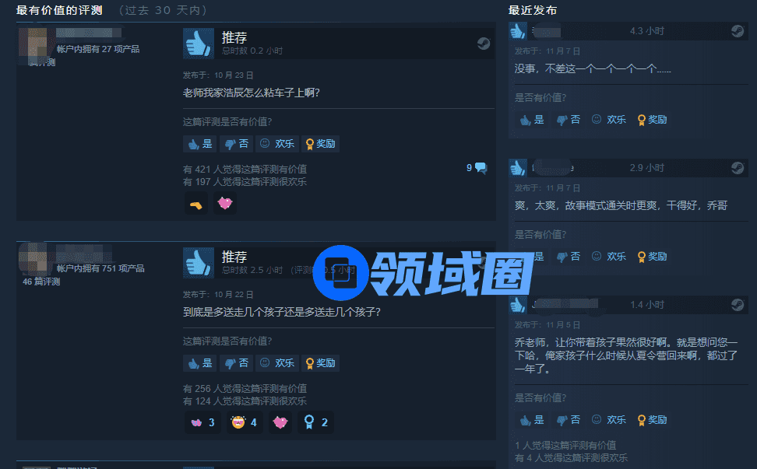The height and width of the screenshot is (469, 757).
Task: Click the thumbs-up icon on the 10月23日 review
Action: pyautogui.click(x=199, y=44)
